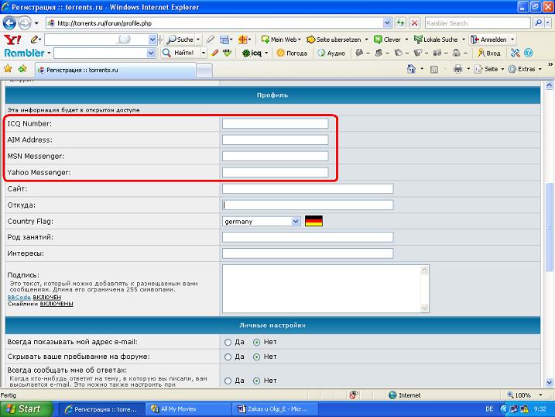Click the Сайт website input field
Screen dimensions: 555x417
(307, 189)
